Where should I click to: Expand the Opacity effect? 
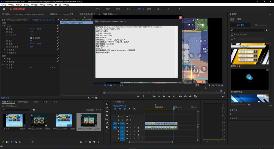point(2,50)
